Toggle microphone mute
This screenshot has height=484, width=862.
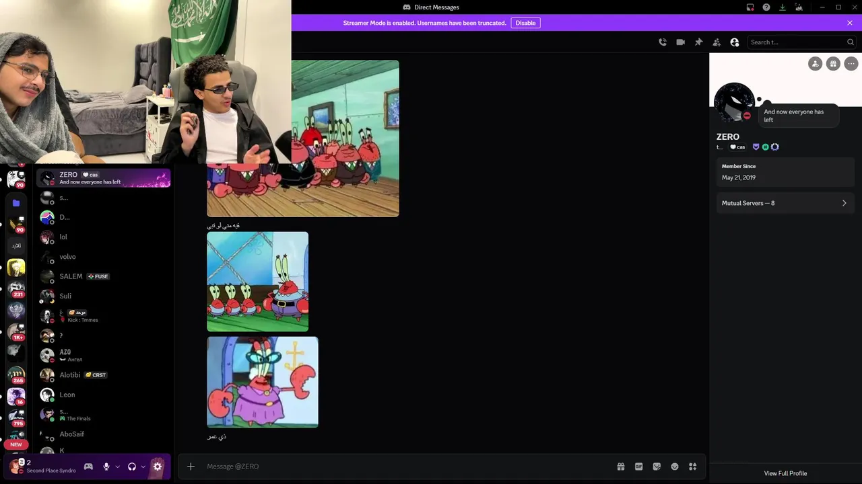[106, 467]
